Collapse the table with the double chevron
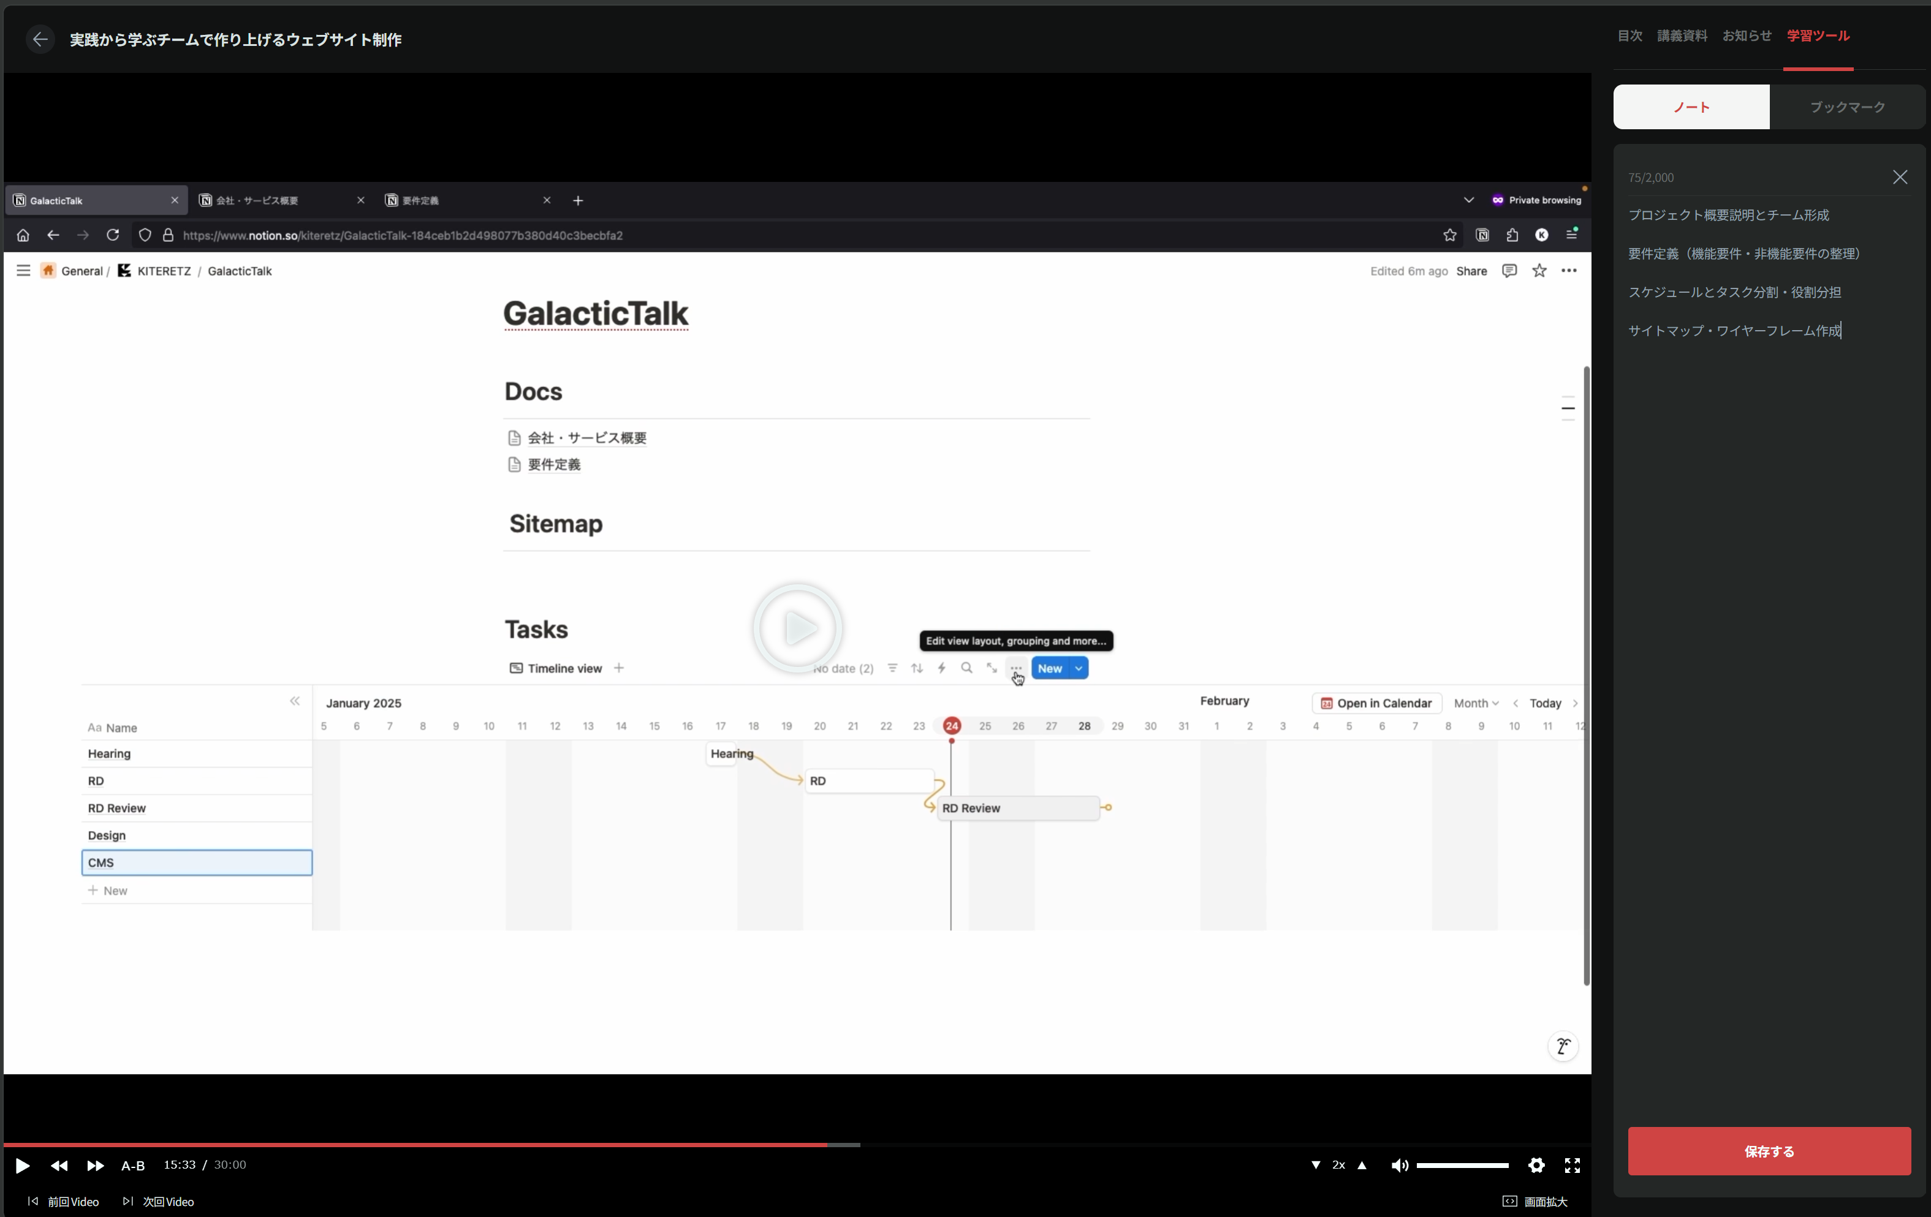The height and width of the screenshot is (1217, 1931). click(x=294, y=701)
